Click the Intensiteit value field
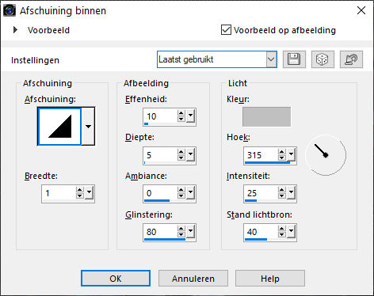 tap(261, 193)
